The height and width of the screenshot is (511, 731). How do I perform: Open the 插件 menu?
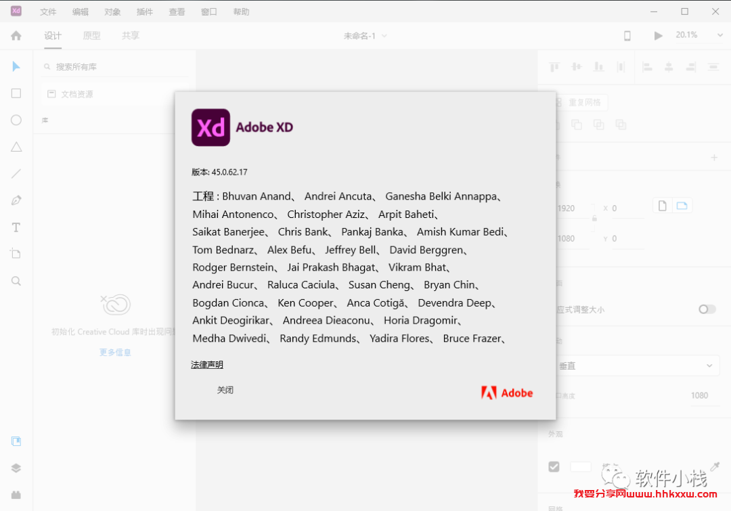tap(145, 12)
